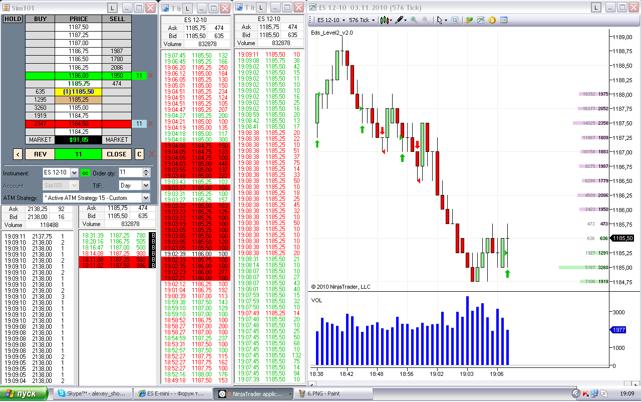This screenshot has height=402, width=641.
Task: Select the drawing tools pencil icon
Action: [x=399, y=20]
